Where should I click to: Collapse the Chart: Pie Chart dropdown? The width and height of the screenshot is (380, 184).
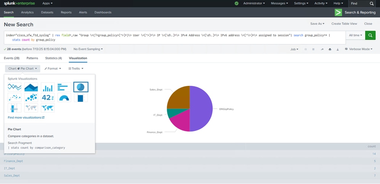pyautogui.click(x=22, y=68)
